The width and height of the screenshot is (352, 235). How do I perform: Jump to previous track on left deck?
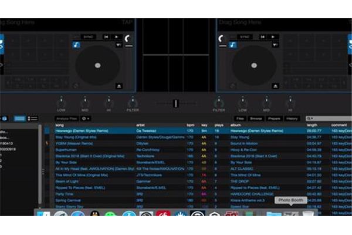tap(106, 37)
